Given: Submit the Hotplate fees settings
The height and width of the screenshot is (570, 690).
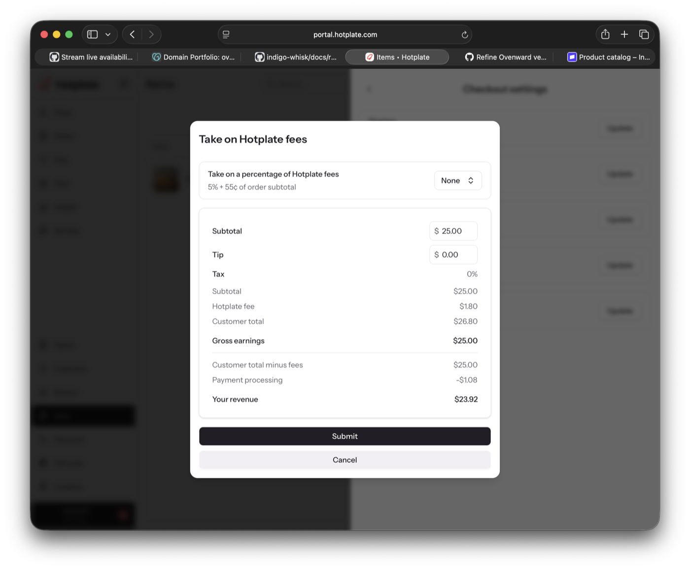Looking at the screenshot, I should click(x=345, y=436).
